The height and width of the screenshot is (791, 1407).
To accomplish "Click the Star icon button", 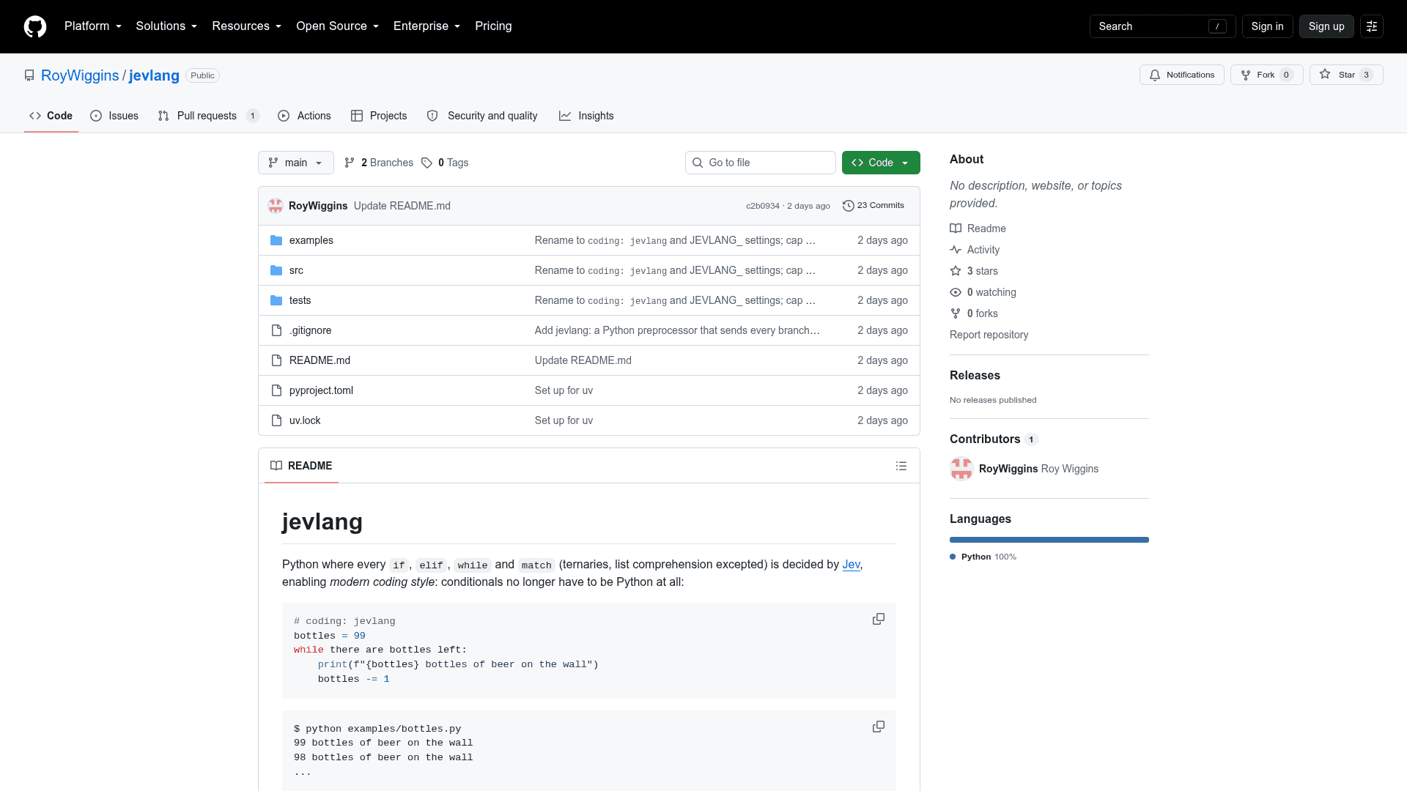I will pos(1325,75).
